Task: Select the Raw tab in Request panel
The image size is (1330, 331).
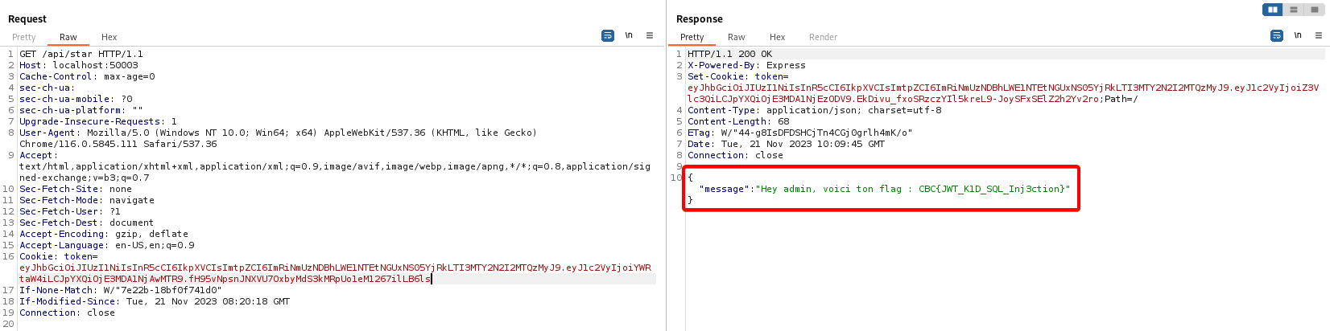Action: [68, 37]
